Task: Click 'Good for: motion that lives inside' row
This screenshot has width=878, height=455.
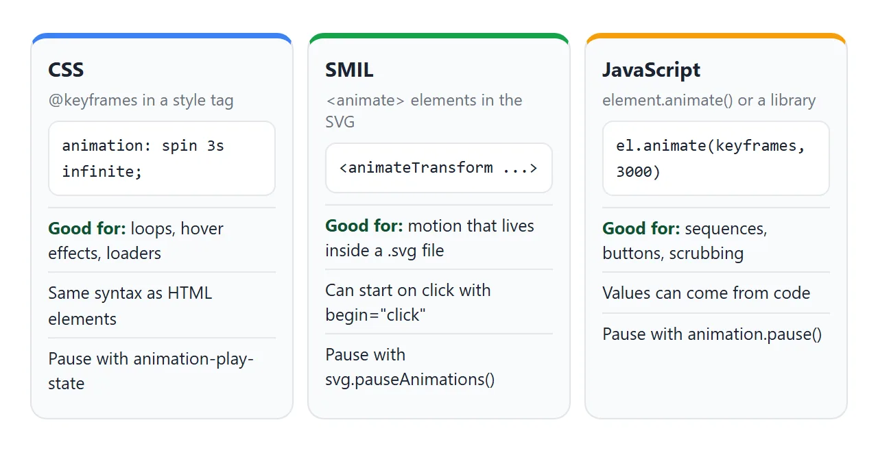Action: coord(439,238)
